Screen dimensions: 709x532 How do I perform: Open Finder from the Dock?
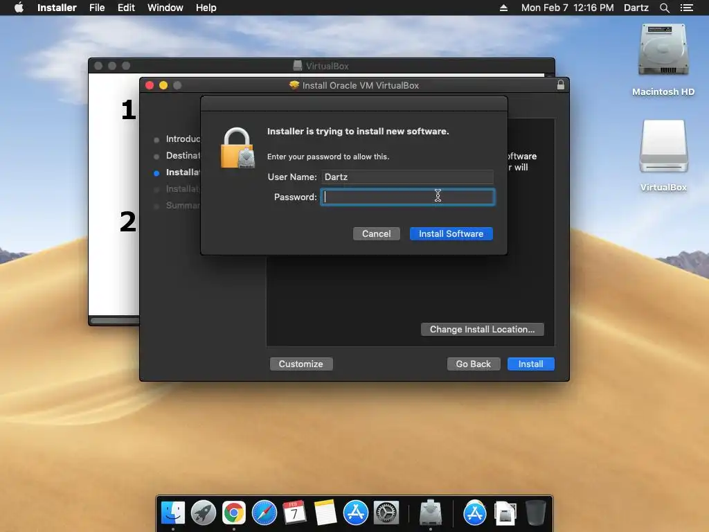[x=173, y=513]
